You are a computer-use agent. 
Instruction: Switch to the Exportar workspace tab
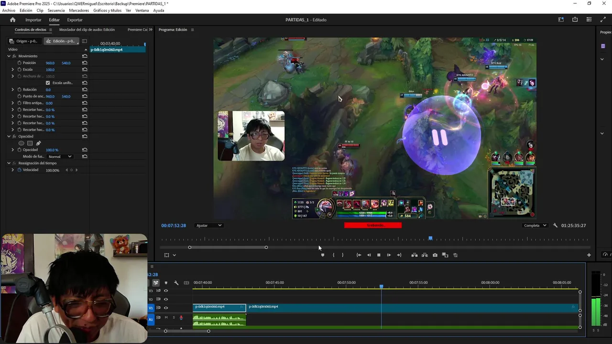75,20
